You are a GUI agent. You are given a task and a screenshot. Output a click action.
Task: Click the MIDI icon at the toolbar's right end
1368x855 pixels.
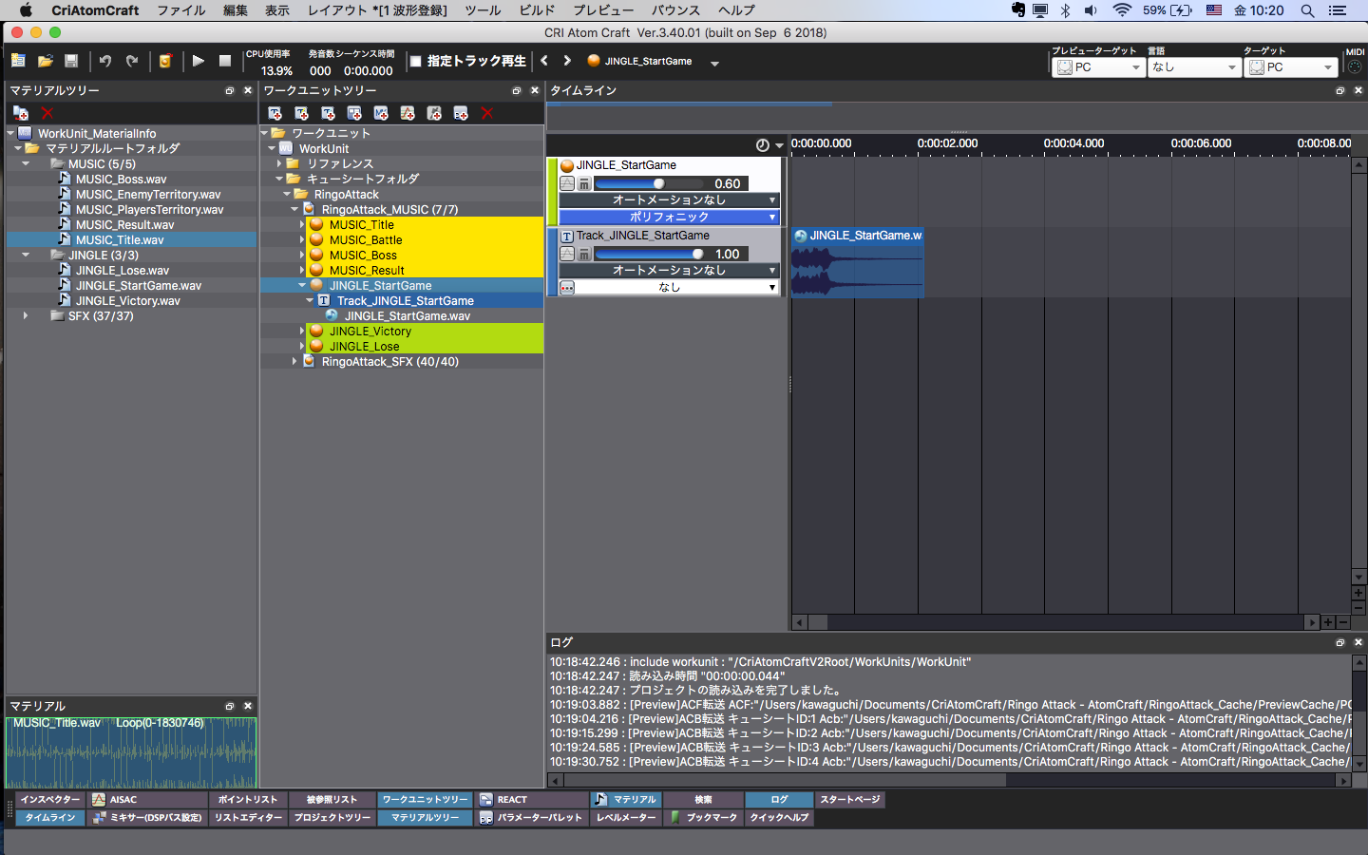1355,67
